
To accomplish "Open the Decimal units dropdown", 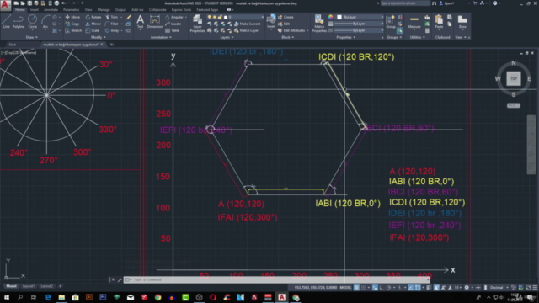I will pyautogui.click(x=499, y=288).
